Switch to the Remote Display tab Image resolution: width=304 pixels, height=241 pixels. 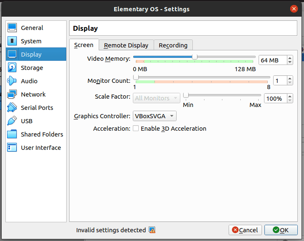pyautogui.click(x=126, y=45)
